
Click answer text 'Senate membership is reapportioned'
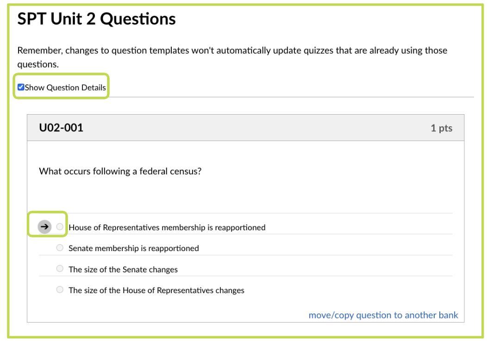pyautogui.click(x=134, y=248)
